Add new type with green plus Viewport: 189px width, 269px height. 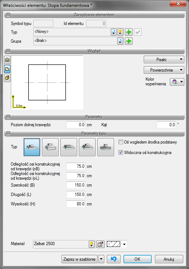(x=129, y=32)
